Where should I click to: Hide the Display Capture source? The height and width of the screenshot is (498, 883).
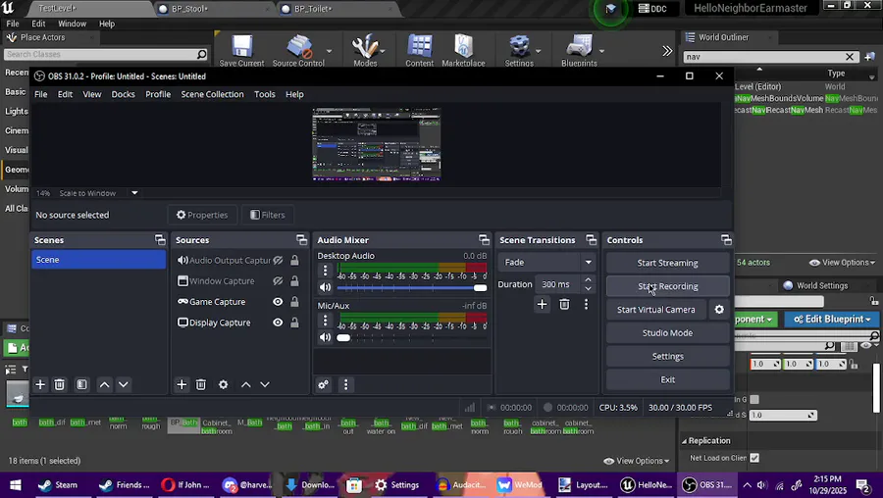pos(278,323)
